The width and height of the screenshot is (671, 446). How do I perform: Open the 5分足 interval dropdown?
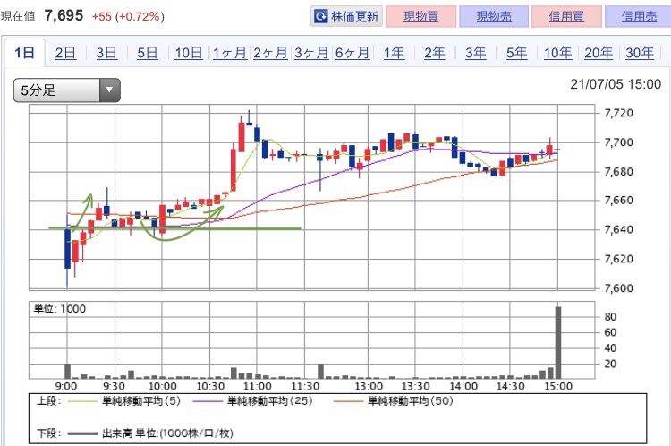[67, 90]
